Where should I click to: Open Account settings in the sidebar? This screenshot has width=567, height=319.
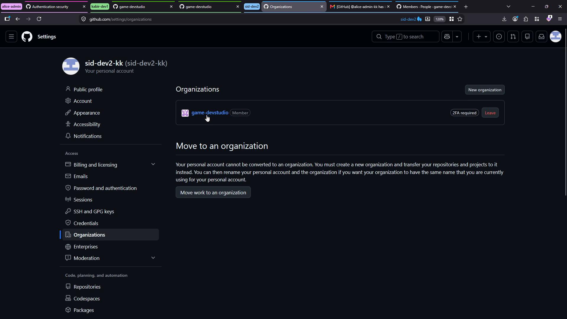[110, 101]
